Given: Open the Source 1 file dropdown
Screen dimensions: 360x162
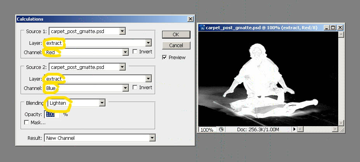Looking at the screenshot, I should [122, 31].
